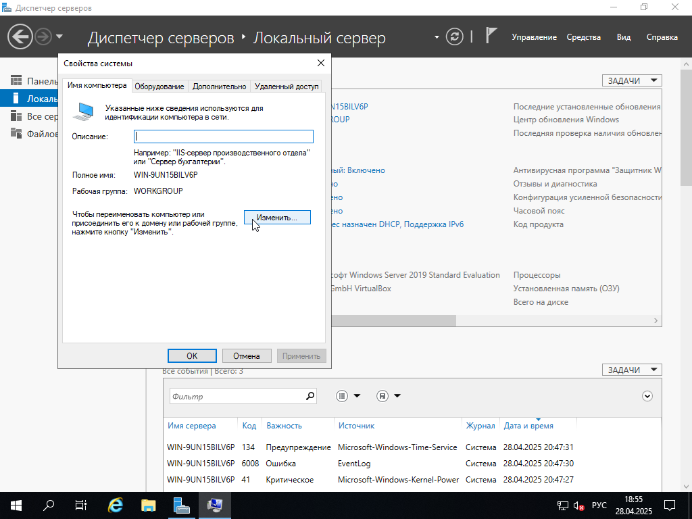Click the Описание text field
The height and width of the screenshot is (519, 692).
click(x=224, y=137)
